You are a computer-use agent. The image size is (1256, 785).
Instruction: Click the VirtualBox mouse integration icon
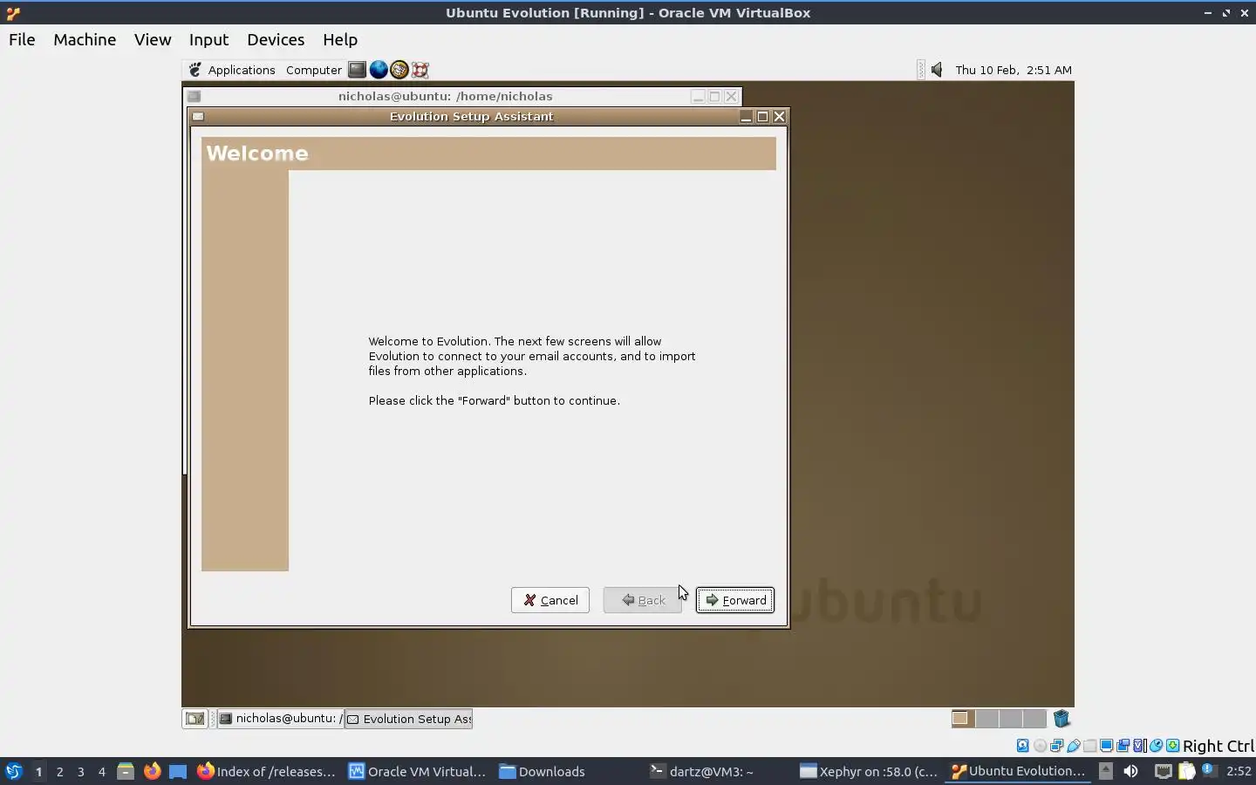click(x=1156, y=746)
